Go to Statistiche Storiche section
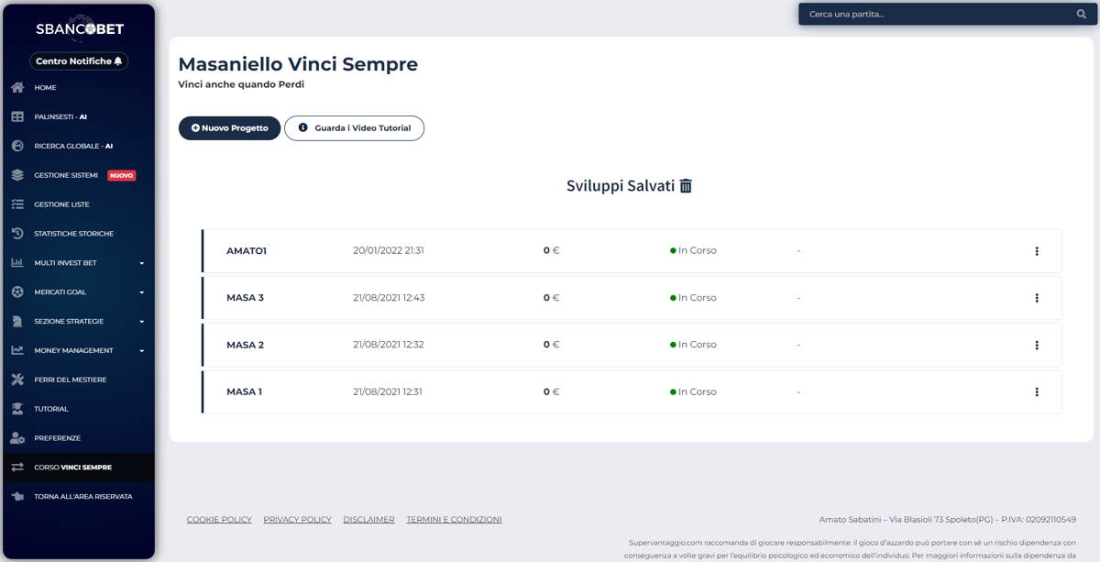 click(x=73, y=234)
